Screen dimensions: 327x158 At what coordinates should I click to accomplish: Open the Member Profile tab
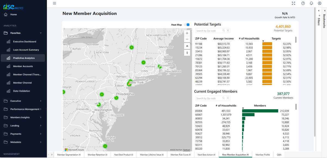coord(263,155)
